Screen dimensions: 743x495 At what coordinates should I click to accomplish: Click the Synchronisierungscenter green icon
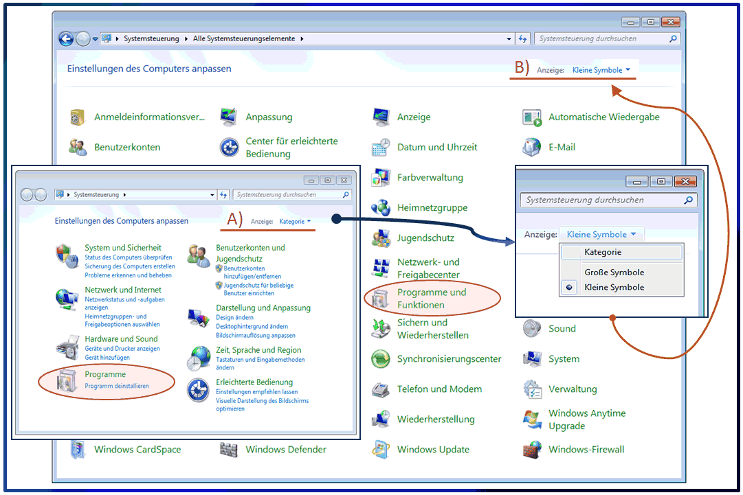[381, 359]
